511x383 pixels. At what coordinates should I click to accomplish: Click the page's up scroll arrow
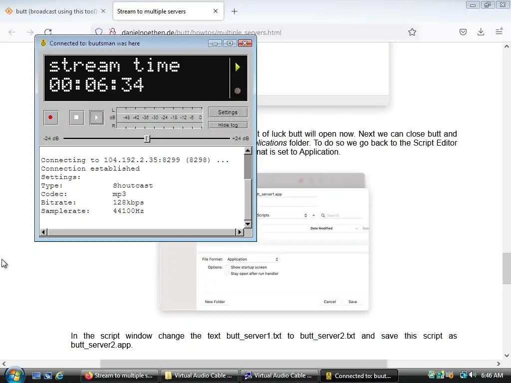pyautogui.click(x=507, y=46)
